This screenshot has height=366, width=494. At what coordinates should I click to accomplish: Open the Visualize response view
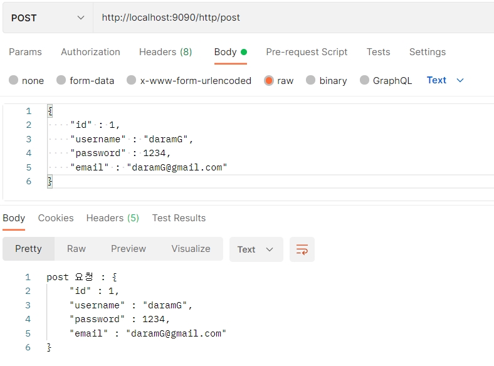coord(191,249)
